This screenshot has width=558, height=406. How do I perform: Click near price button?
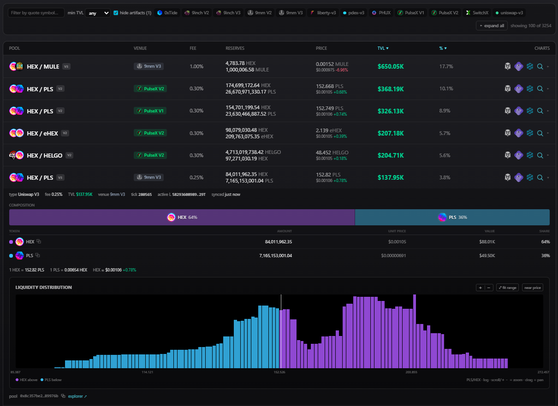(x=532, y=288)
